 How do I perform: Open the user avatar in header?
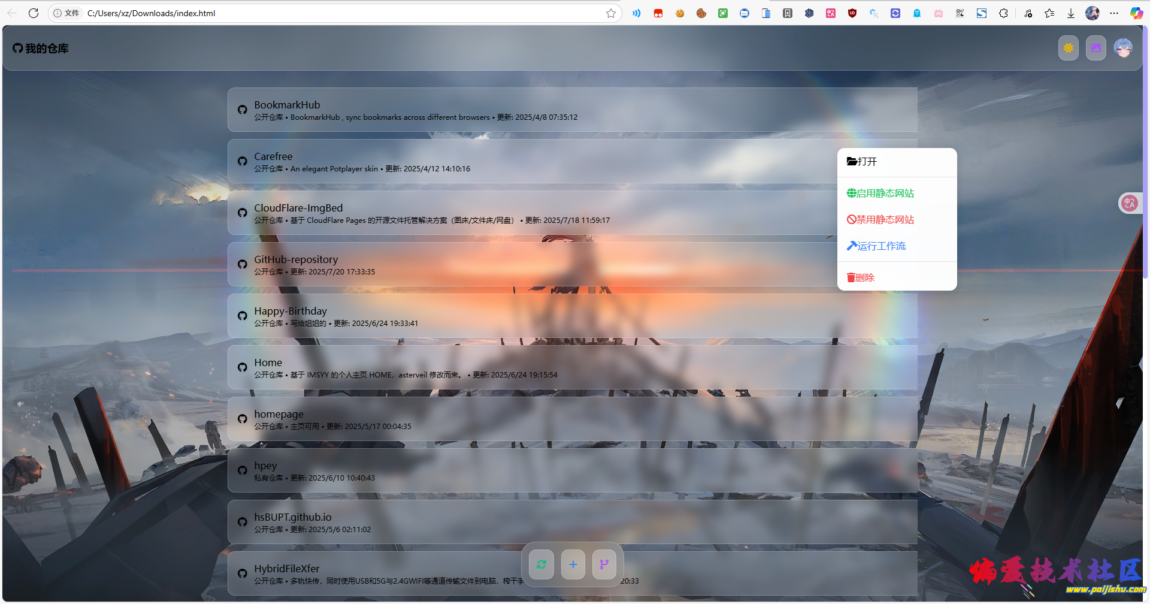click(x=1122, y=48)
